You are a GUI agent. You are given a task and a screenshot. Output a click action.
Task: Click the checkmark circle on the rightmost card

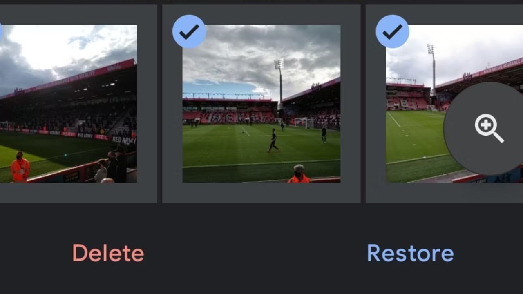[x=392, y=31]
